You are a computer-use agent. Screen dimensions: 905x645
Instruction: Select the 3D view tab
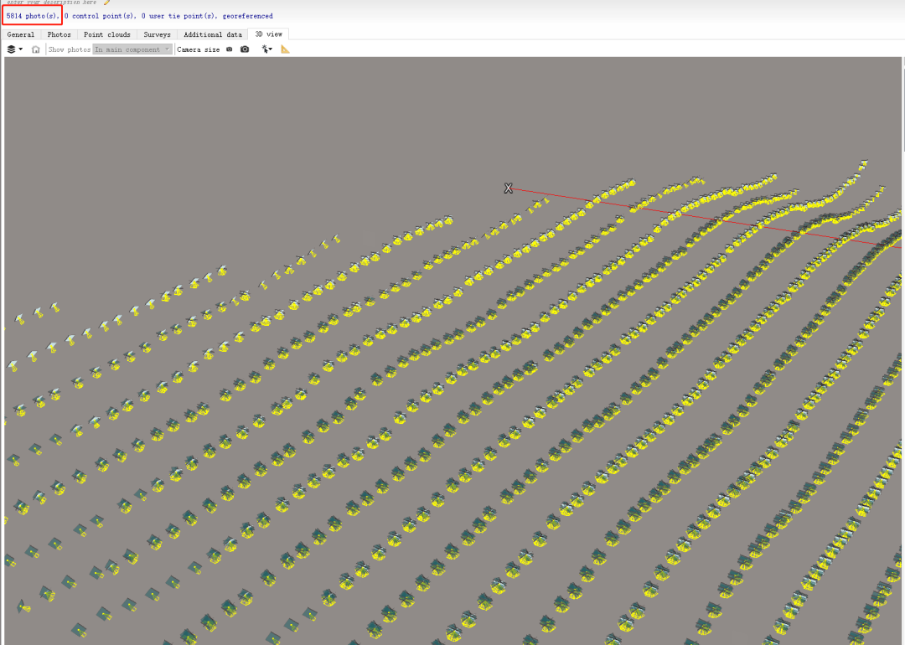(268, 34)
